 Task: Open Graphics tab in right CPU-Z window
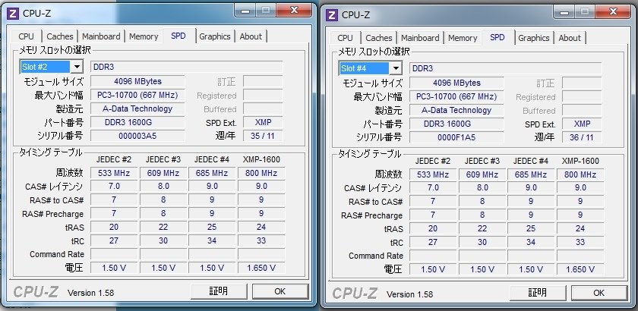534,38
